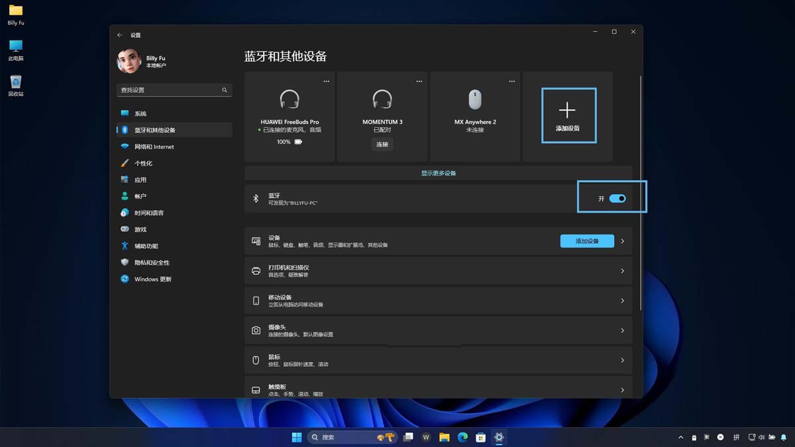
Task: Click inside the 查找设置 search field
Action: point(174,89)
